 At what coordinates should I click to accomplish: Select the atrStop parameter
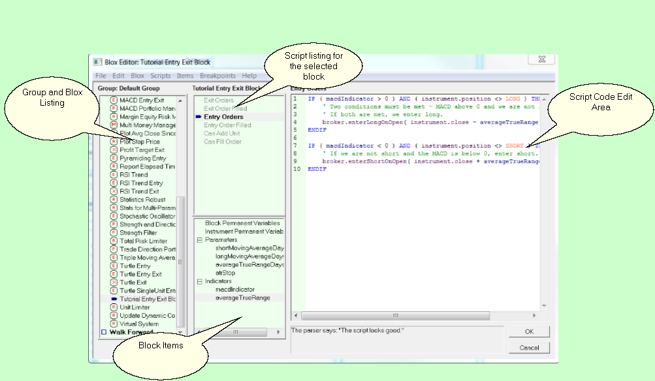pos(225,273)
